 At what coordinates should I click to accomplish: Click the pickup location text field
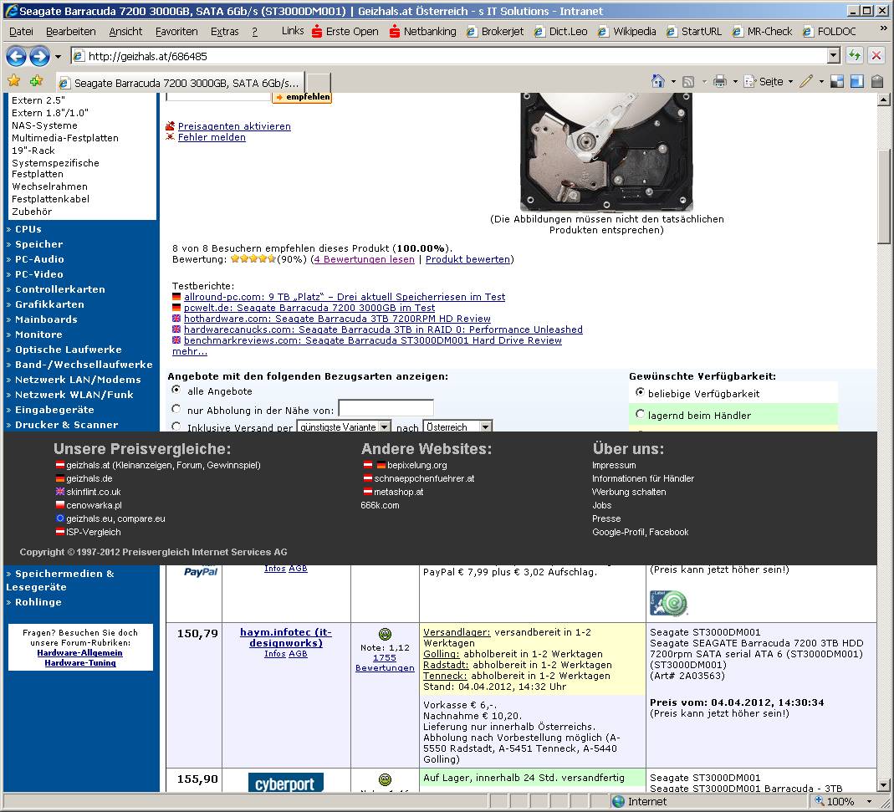point(386,408)
